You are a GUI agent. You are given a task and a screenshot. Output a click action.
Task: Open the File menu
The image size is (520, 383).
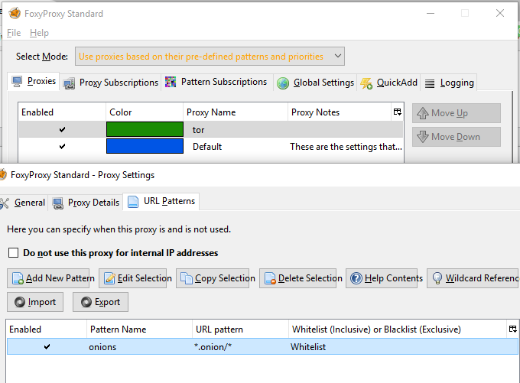14,33
